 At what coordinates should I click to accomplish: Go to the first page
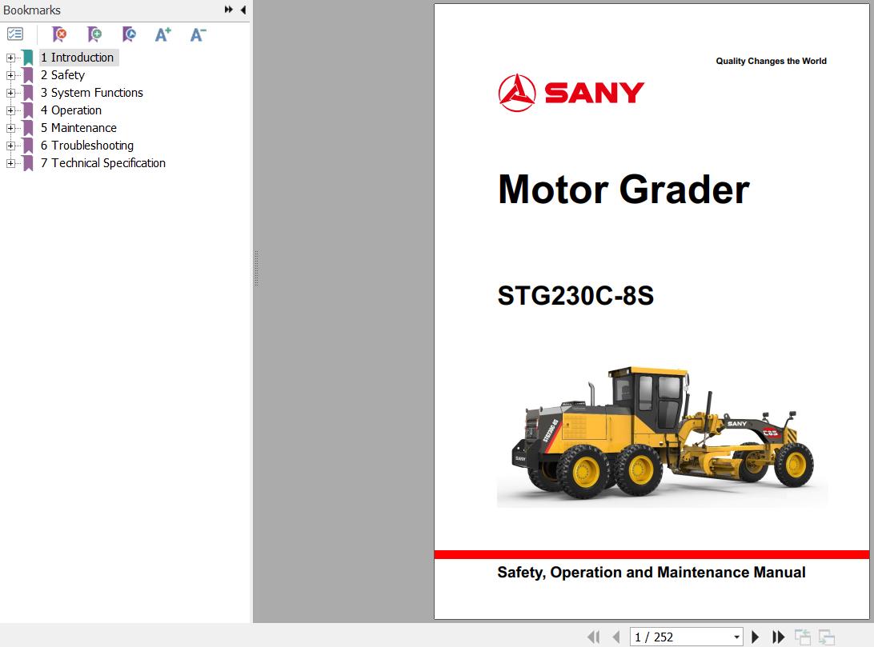(594, 637)
